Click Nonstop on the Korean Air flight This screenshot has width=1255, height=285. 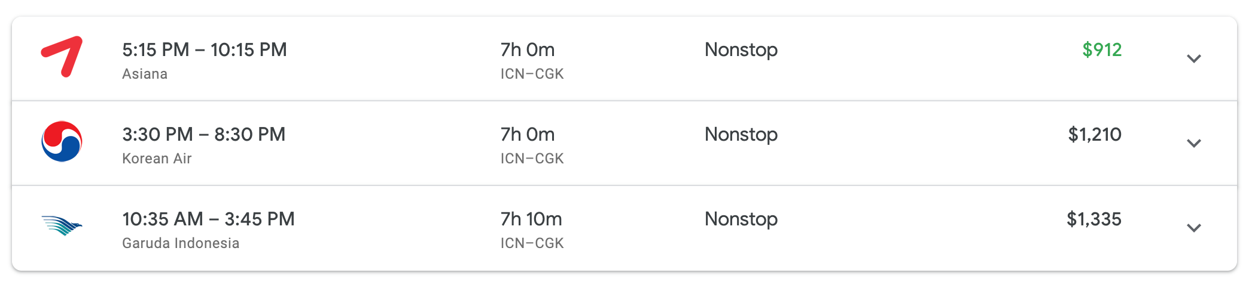click(741, 134)
